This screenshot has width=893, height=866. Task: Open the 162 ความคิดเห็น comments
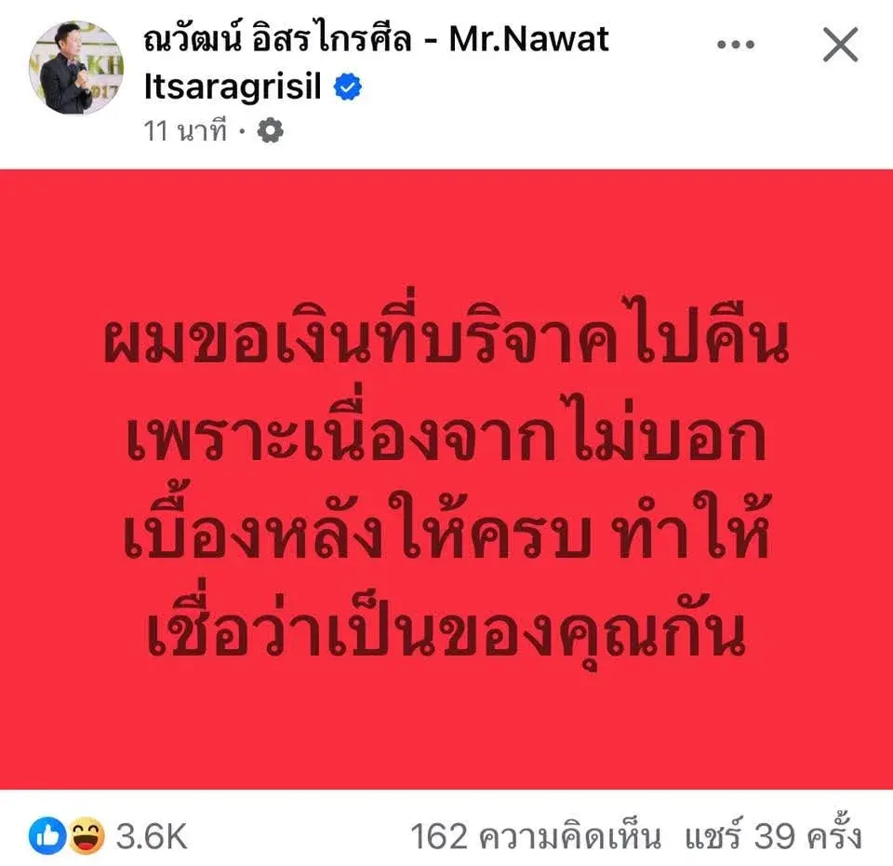[x=536, y=836]
